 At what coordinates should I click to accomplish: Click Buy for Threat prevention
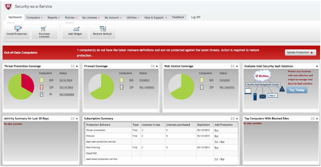[x=216, y=130]
